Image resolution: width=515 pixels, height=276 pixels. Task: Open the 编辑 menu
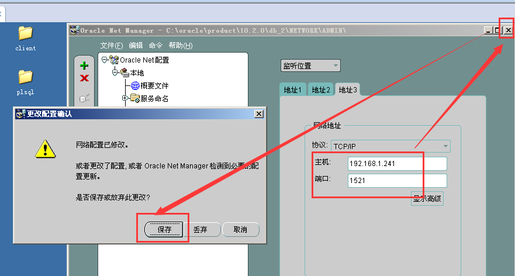[136, 46]
